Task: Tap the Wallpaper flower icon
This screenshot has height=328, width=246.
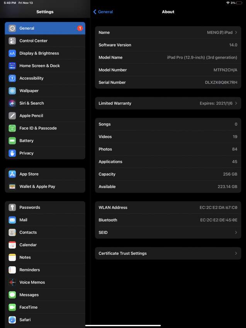Action: [x=12, y=91]
